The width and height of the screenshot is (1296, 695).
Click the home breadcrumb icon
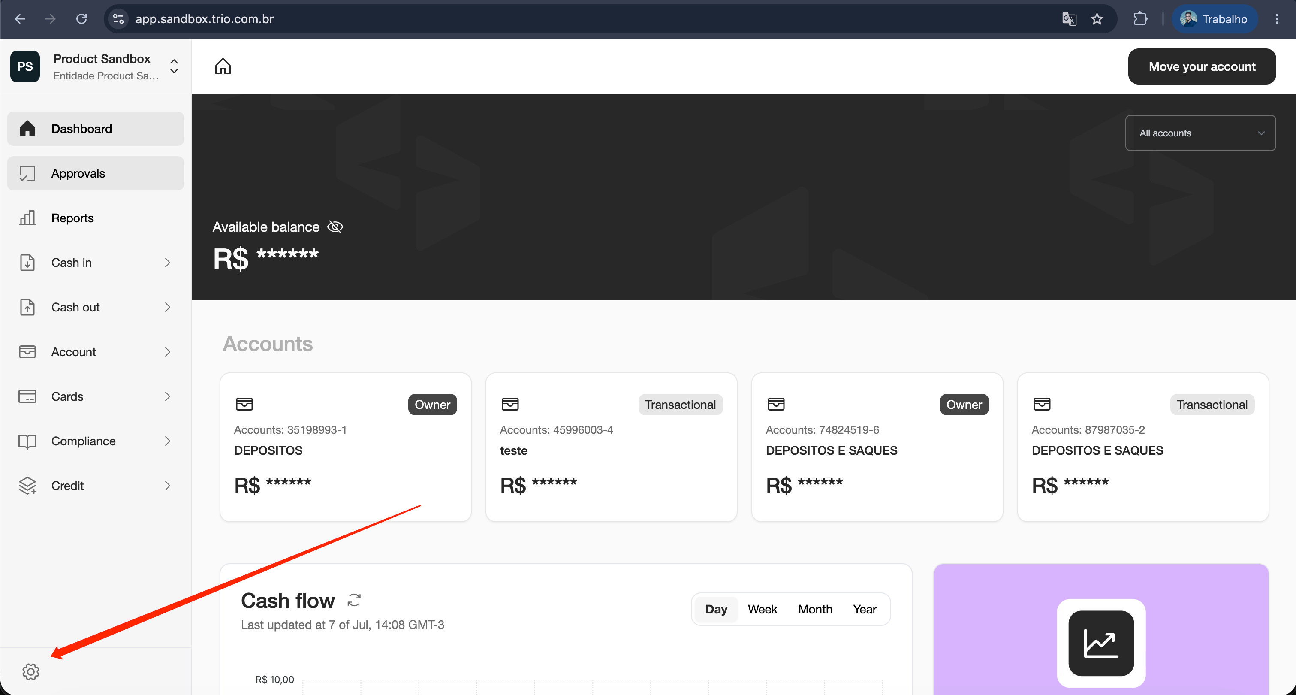pyautogui.click(x=223, y=66)
